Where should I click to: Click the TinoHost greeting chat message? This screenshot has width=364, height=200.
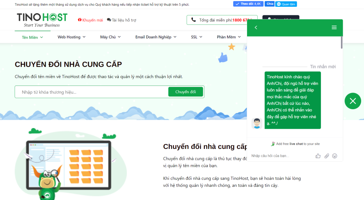click(x=293, y=100)
